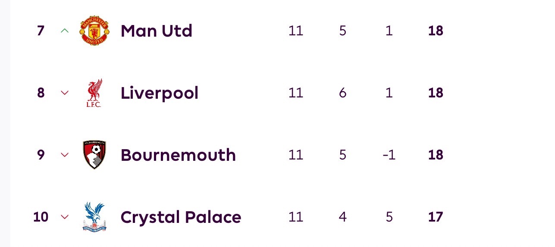The image size is (555, 247).
Task: Click position number 10 in table
Action: tap(41, 217)
